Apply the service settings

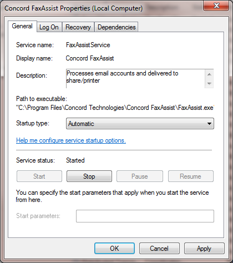pos(204,249)
